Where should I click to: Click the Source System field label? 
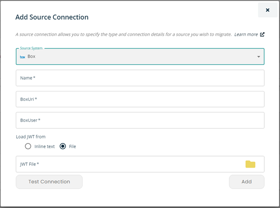tap(31, 48)
